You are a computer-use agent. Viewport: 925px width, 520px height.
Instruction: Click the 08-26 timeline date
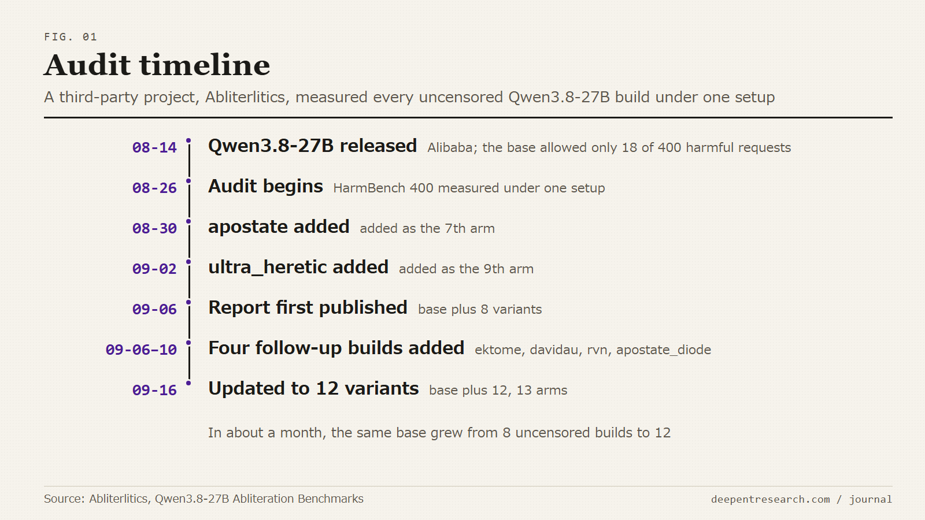154,188
